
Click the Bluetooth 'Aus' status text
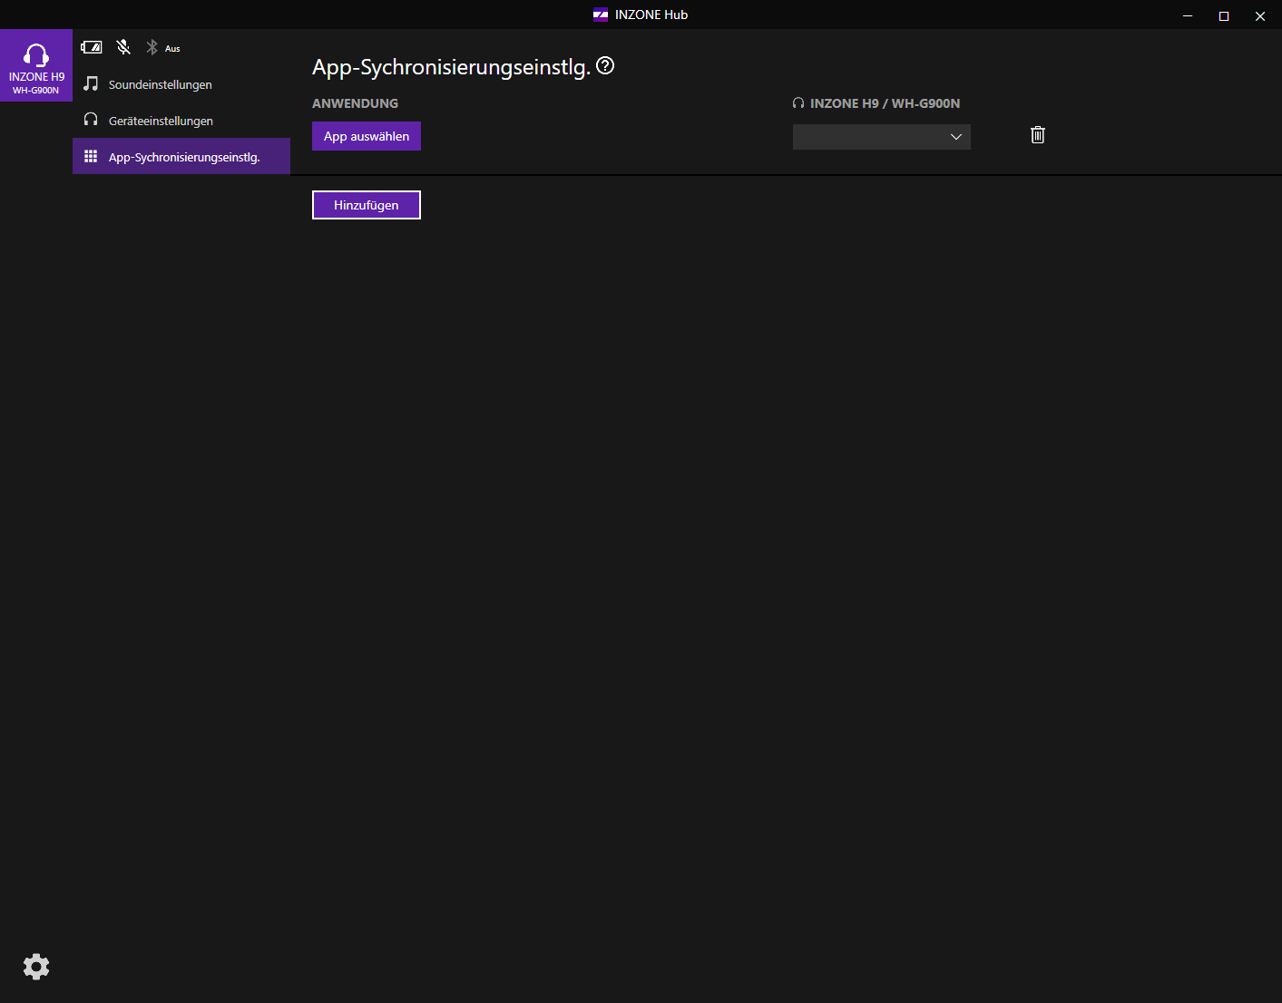point(172,49)
